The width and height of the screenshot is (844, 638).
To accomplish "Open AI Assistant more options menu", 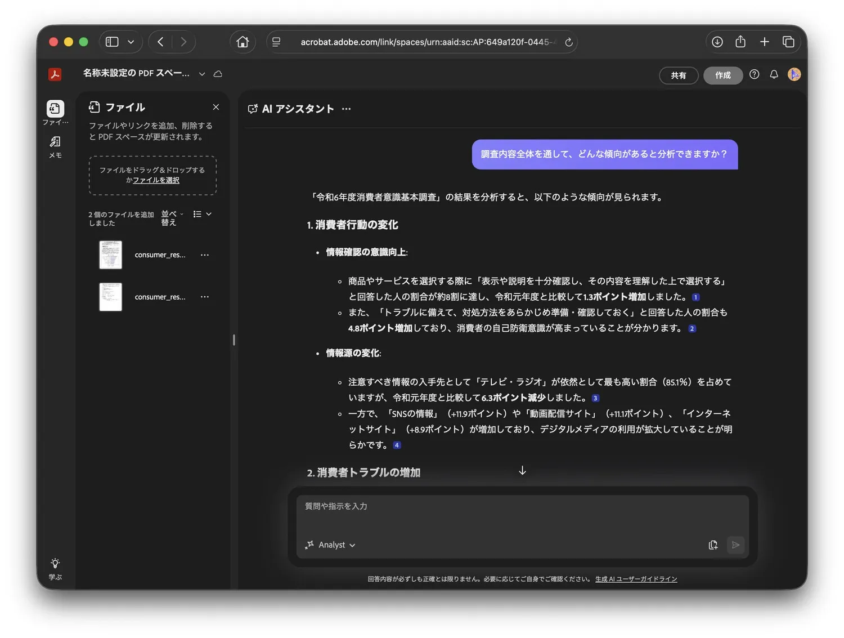I will 346,109.
